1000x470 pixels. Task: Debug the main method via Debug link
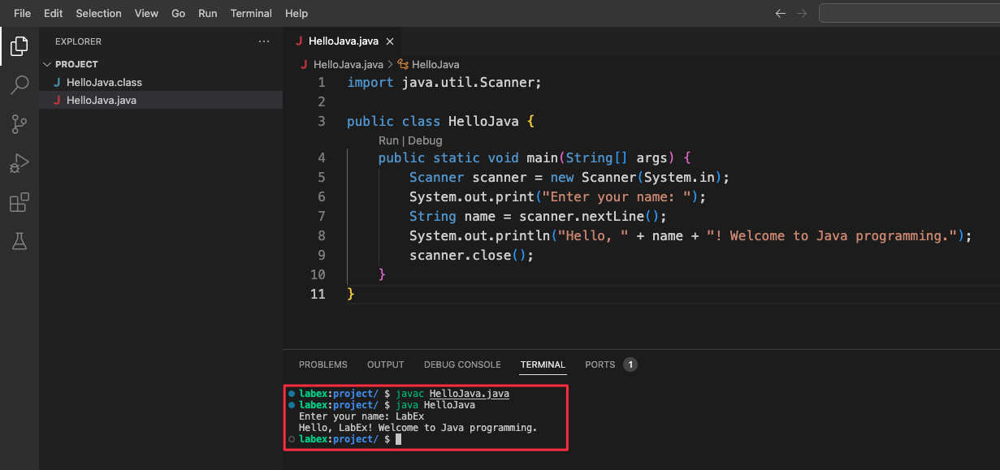click(424, 140)
